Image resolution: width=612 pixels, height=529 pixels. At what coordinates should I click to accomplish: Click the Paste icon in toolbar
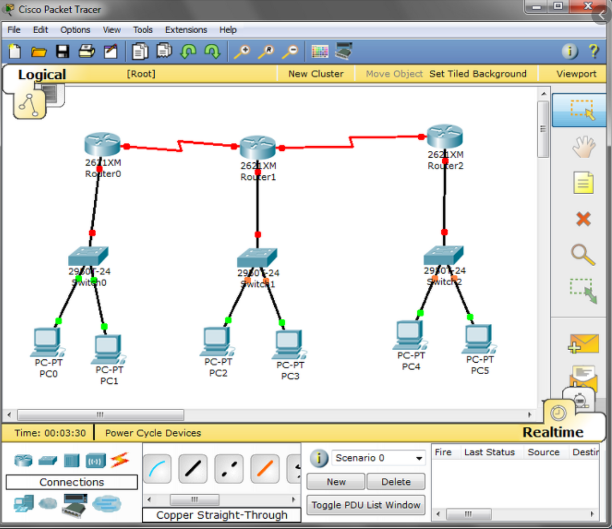[x=165, y=51]
